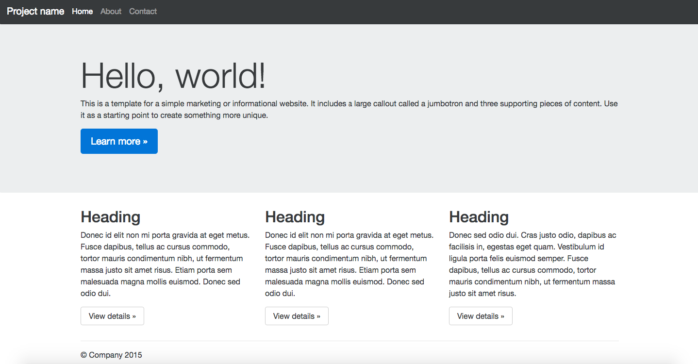Click View details in the right column

(x=481, y=316)
